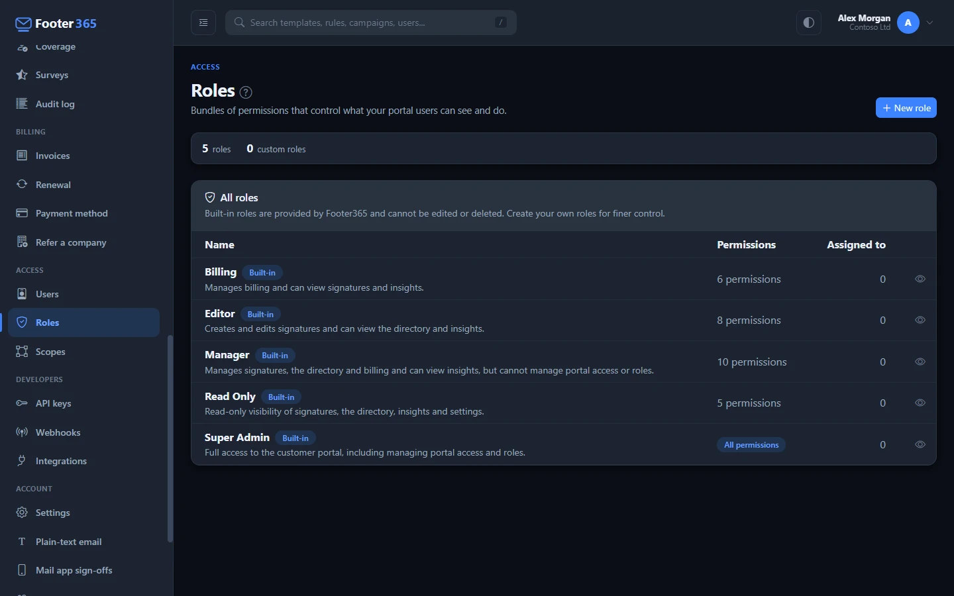Image resolution: width=954 pixels, height=596 pixels.
Task: Click the Built-in badge beside Editor
Action: 260,315
